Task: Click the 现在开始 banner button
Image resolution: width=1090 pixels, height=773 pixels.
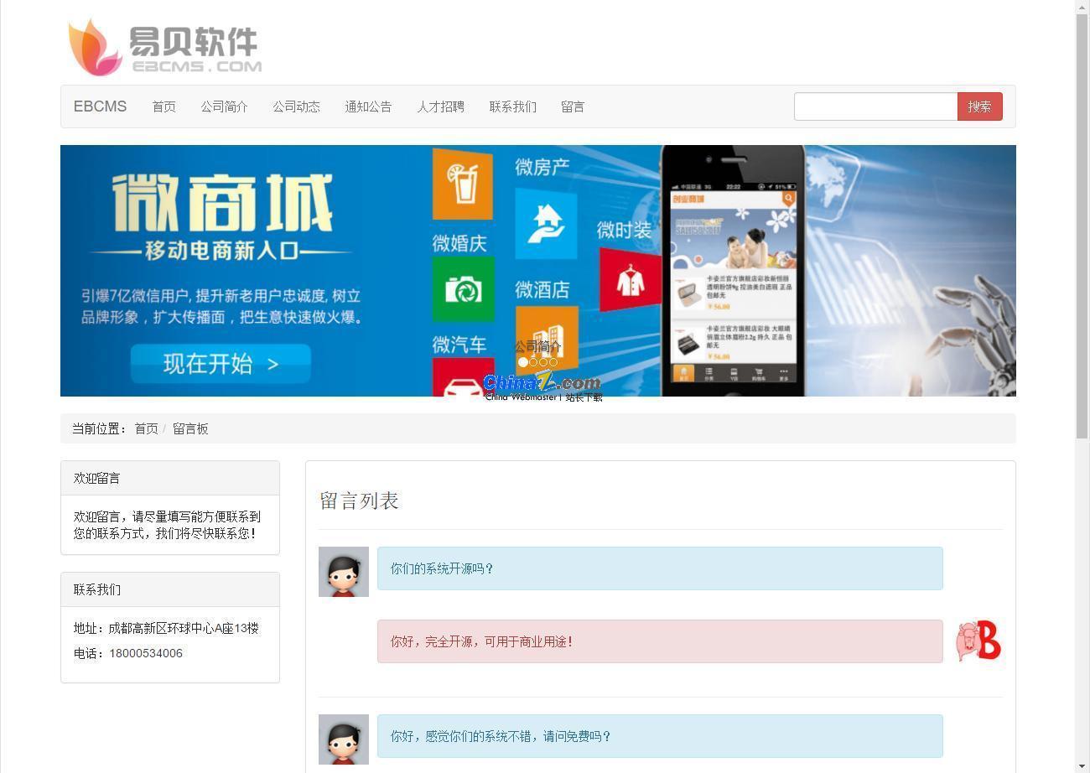Action: pos(221,364)
